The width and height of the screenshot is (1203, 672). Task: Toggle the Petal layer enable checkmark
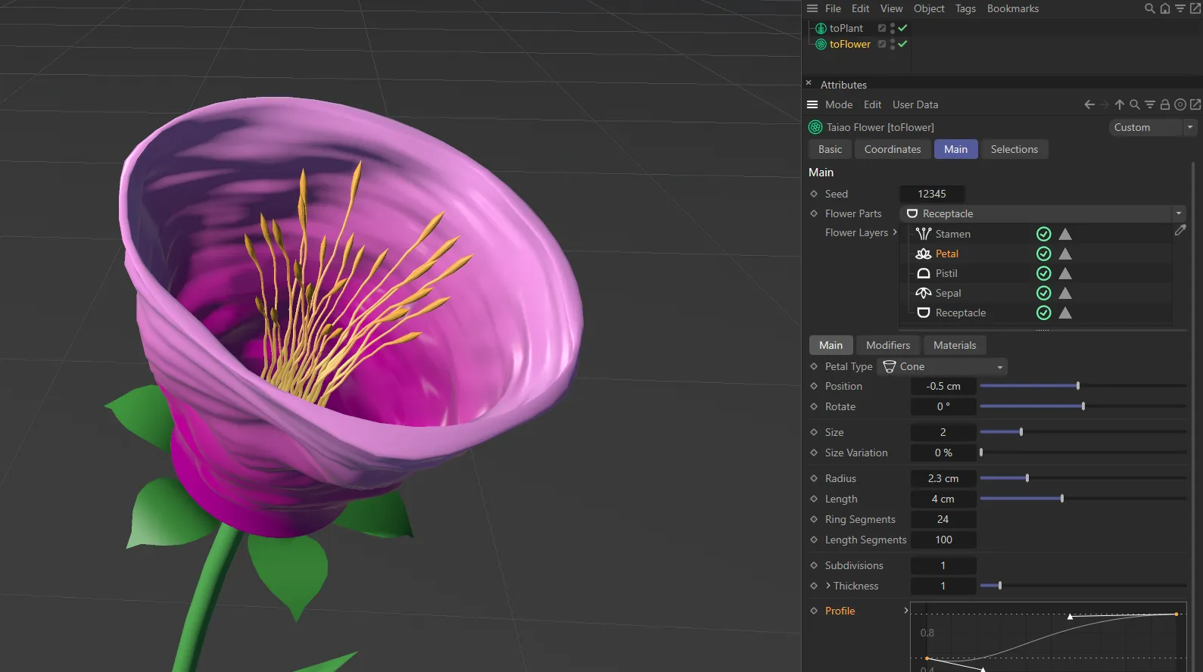pyautogui.click(x=1043, y=254)
